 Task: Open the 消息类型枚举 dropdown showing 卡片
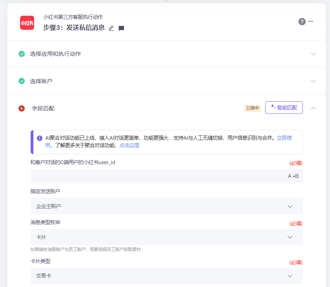tap(167, 237)
